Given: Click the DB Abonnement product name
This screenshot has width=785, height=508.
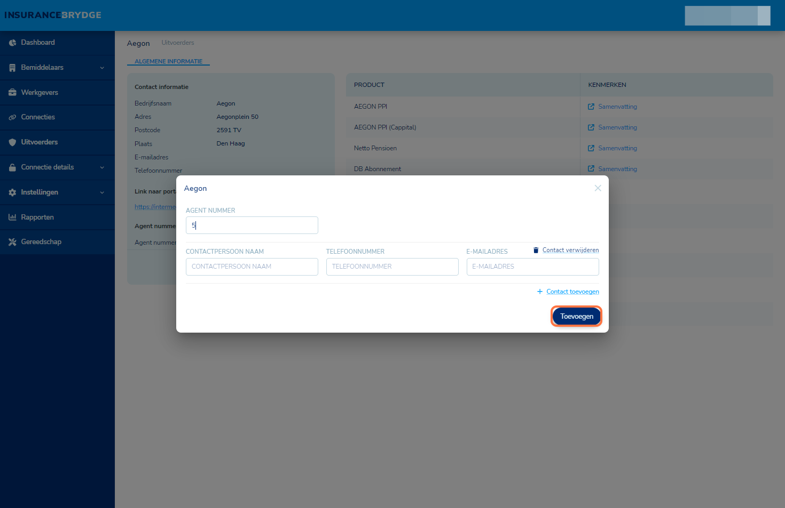Looking at the screenshot, I should point(378,169).
